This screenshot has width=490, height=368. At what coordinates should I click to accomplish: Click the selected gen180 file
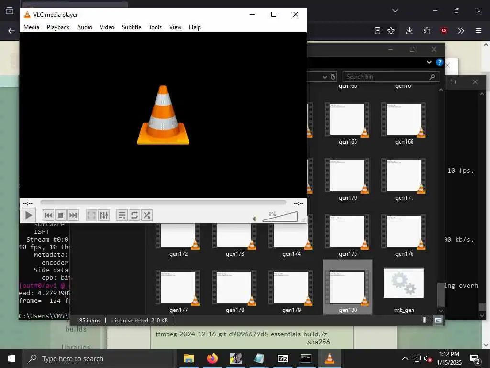347,287
